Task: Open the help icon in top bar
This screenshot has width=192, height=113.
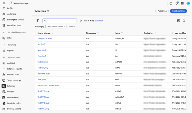Action: [x=171, y=3]
